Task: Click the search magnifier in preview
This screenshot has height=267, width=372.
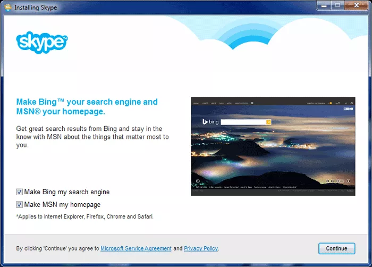Action: (x=268, y=122)
